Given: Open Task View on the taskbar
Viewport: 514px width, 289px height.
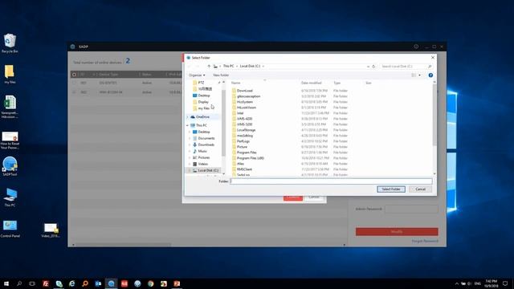Looking at the screenshot, I should click(32, 283).
